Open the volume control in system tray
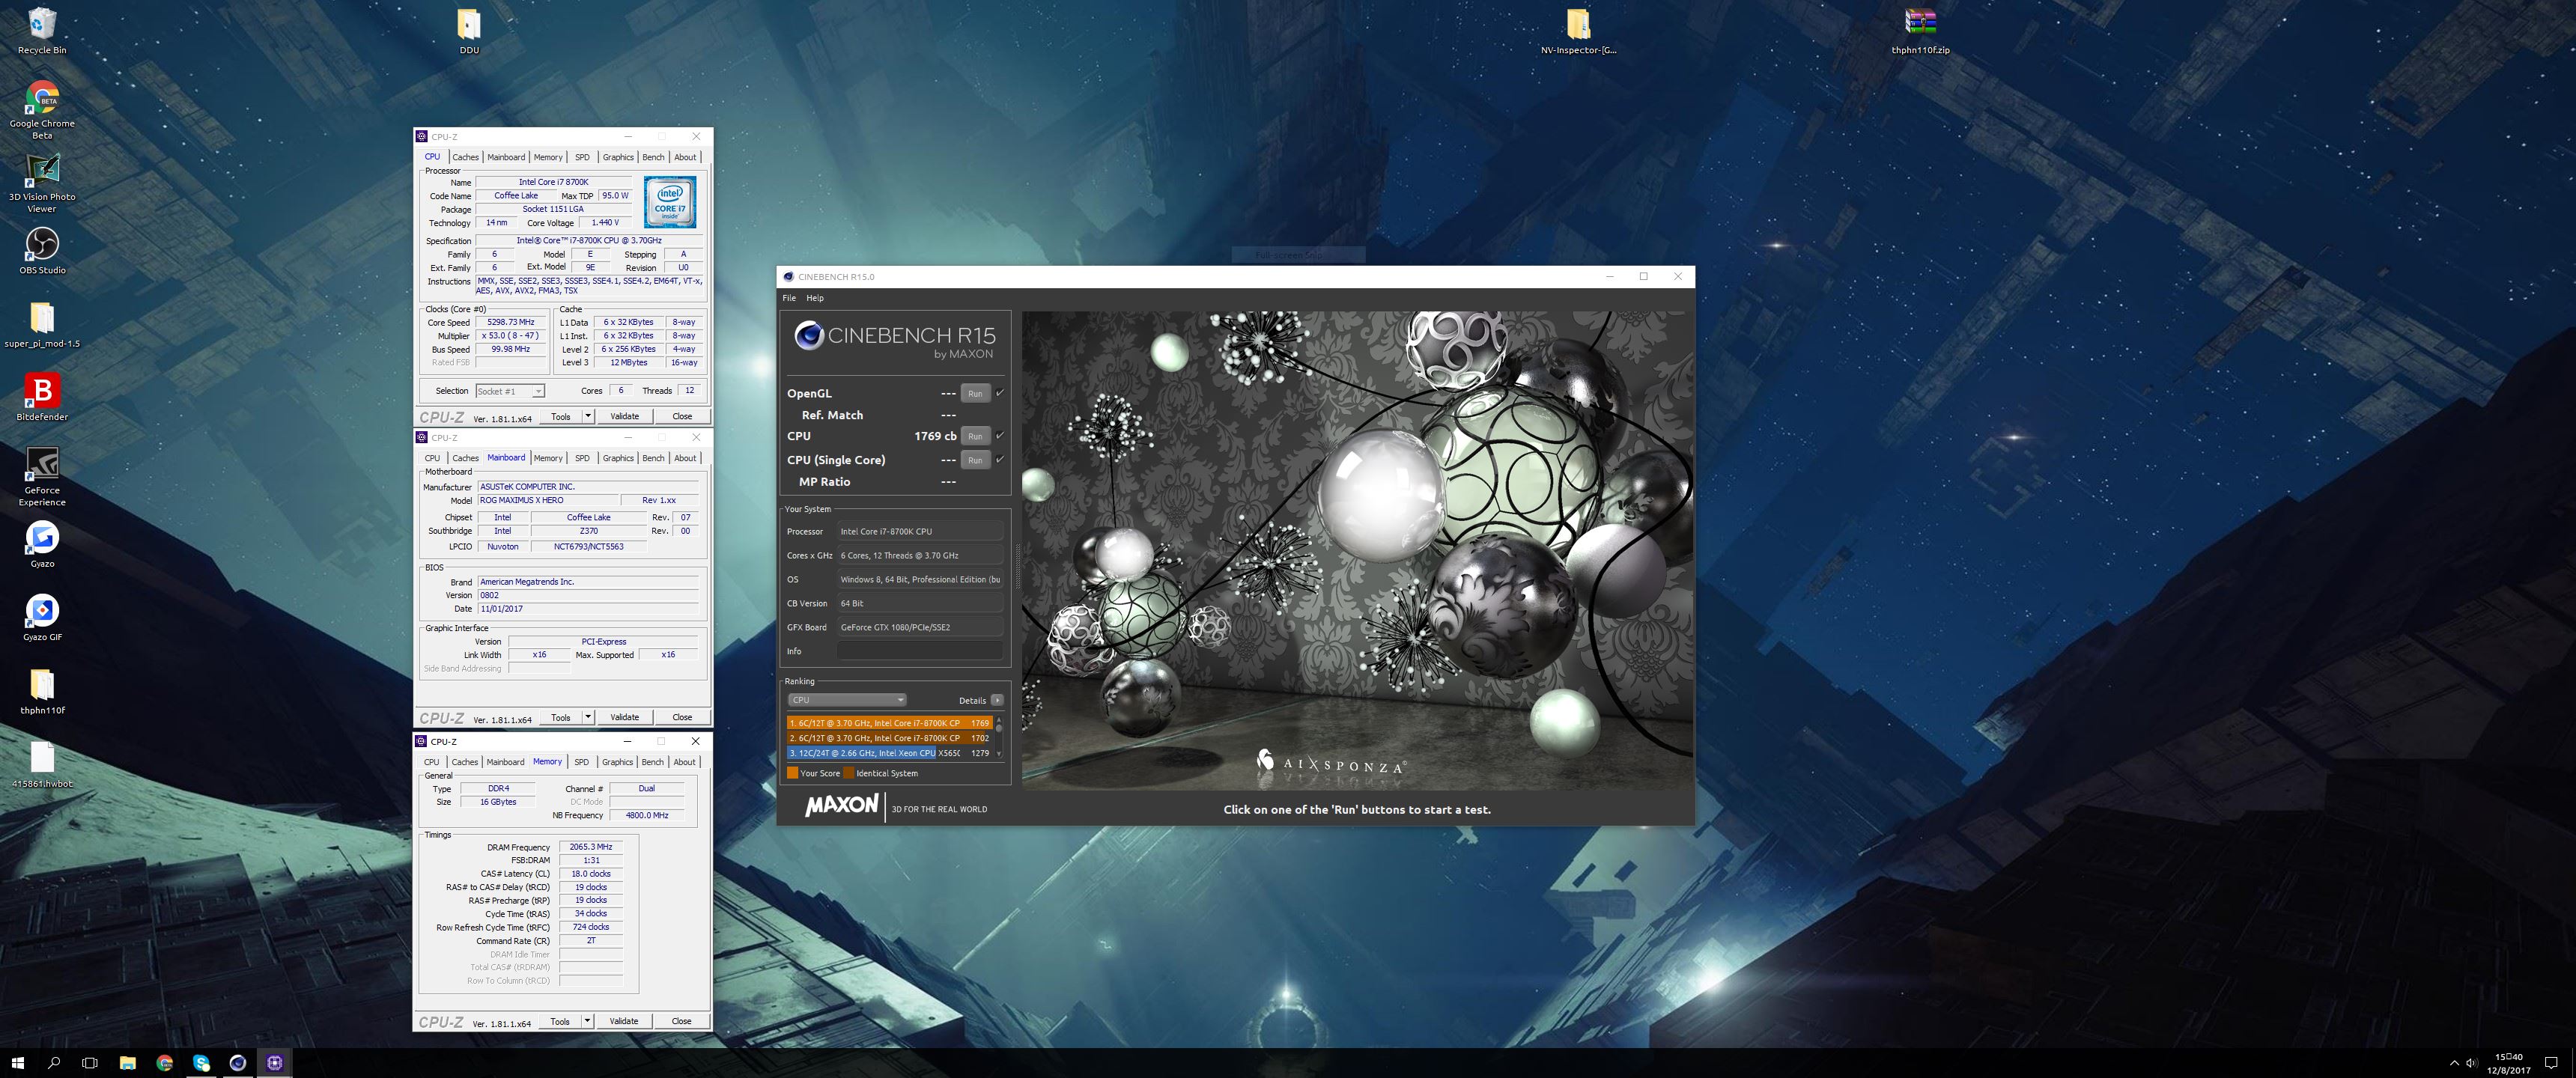This screenshot has height=1078, width=2576. click(2472, 1063)
